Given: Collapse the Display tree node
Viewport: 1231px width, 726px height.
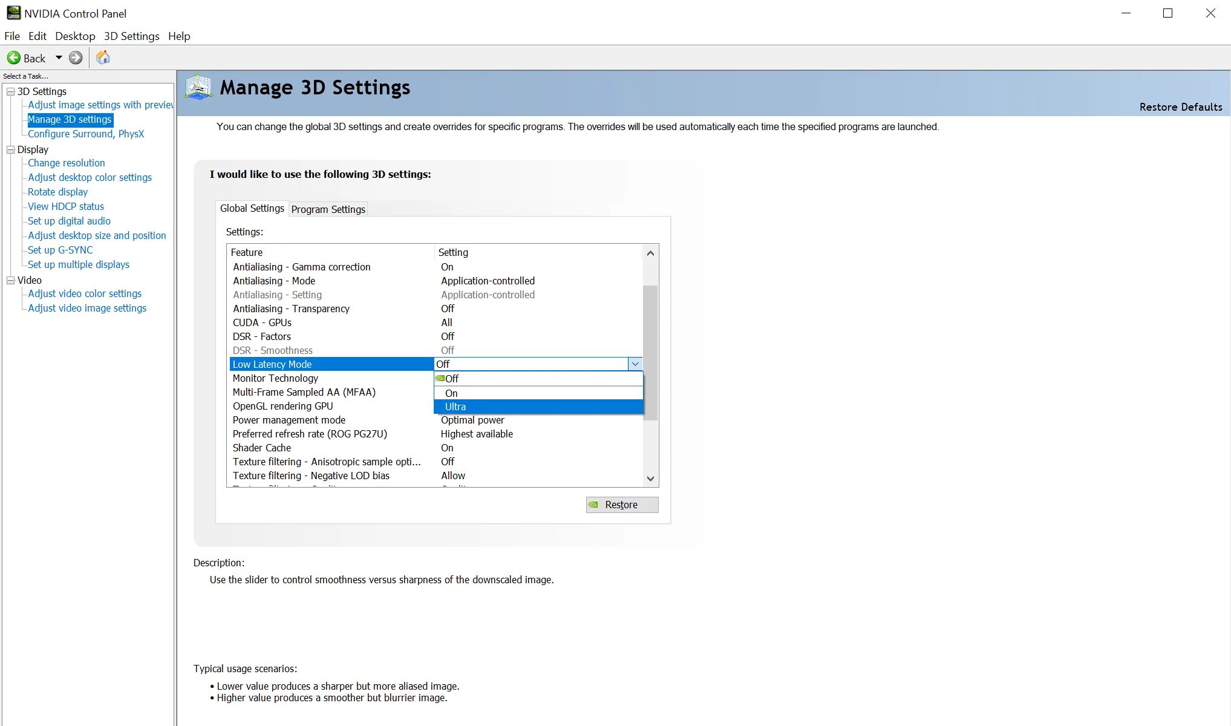Looking at the screenshot, I should point(10,149).
